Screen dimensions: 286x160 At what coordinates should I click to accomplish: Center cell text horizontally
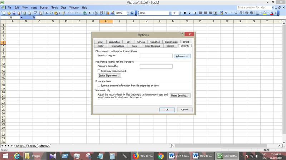point(206,13)
